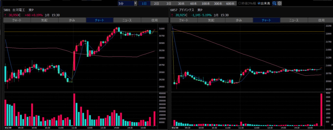Viewport: 333px width, 130px height.
Task: Select the 1日 period button
Action: (x=144, y=3)
